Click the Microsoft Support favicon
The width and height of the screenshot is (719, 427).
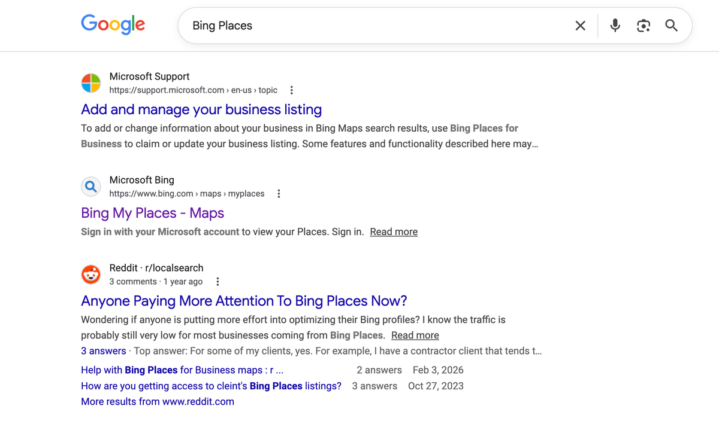90,83
